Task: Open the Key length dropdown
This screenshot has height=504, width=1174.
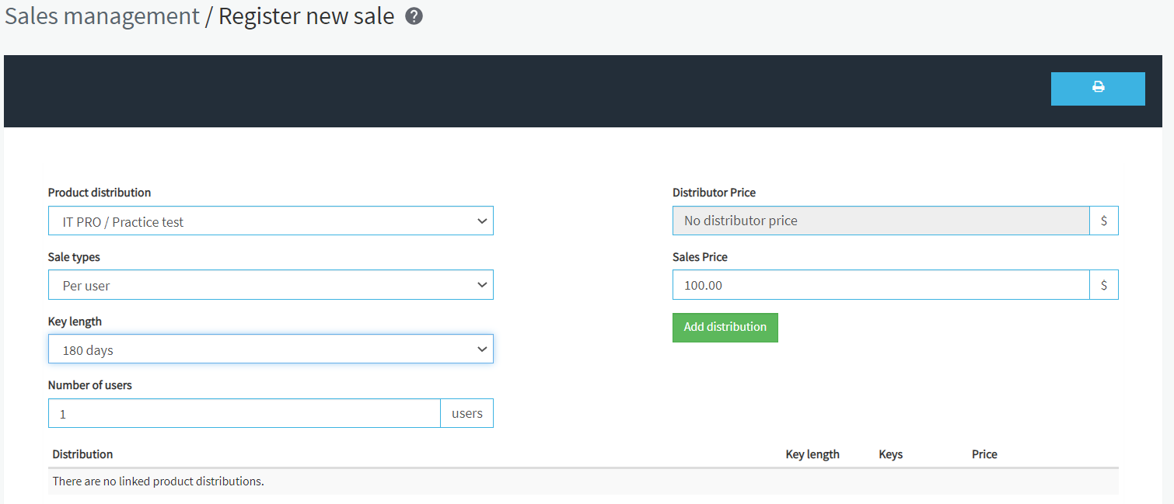Action: (x=271, y=349)
